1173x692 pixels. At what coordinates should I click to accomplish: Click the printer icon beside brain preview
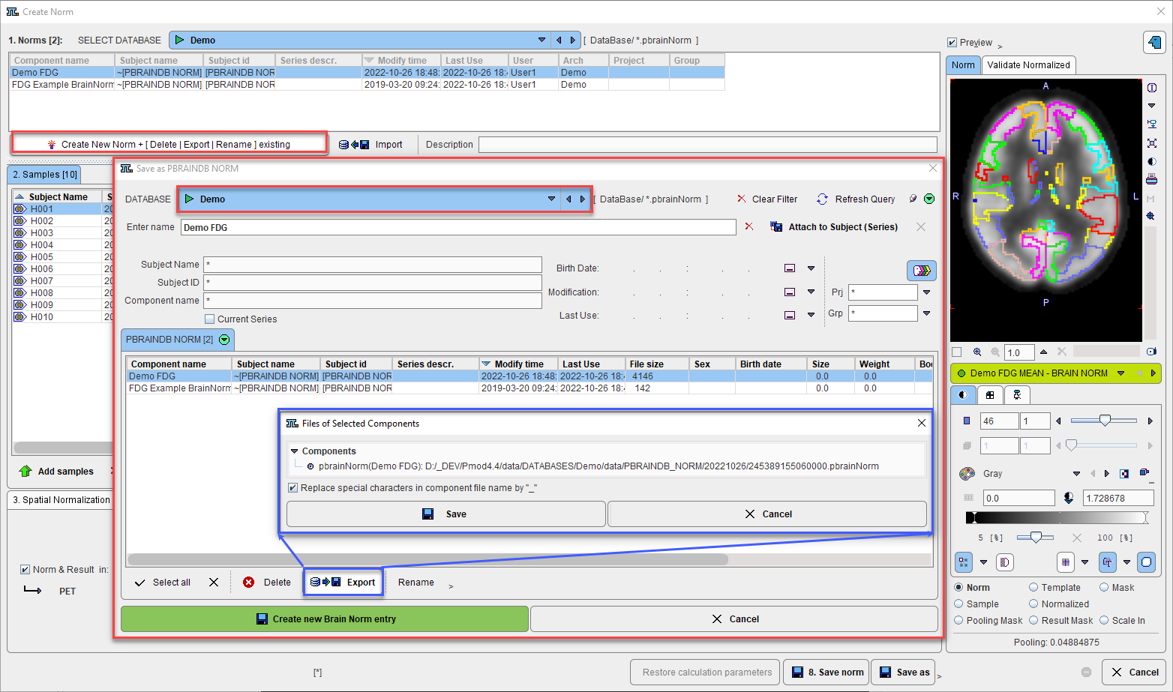click(x=1151, y=179)
